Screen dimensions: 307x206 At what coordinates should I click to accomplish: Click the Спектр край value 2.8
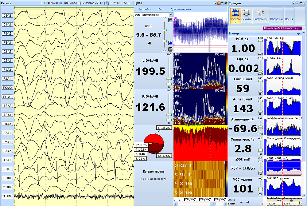coord(243,149)
